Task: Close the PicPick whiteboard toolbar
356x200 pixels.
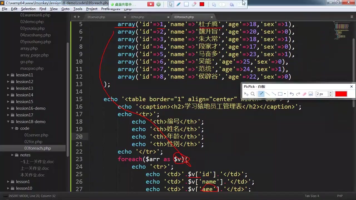Action: coord(351,86)
